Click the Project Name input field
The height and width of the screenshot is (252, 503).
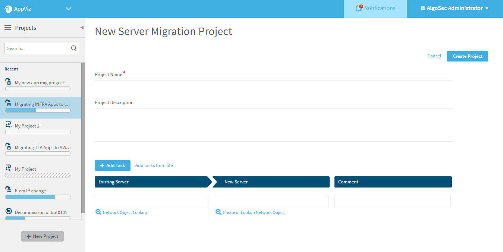(x=273, y=86)
